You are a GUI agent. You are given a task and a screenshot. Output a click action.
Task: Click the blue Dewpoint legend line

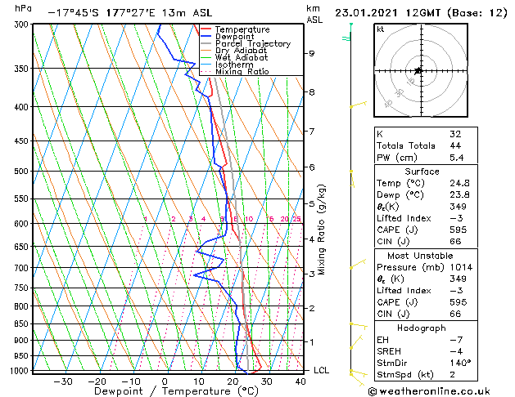(x=206, y=37)
